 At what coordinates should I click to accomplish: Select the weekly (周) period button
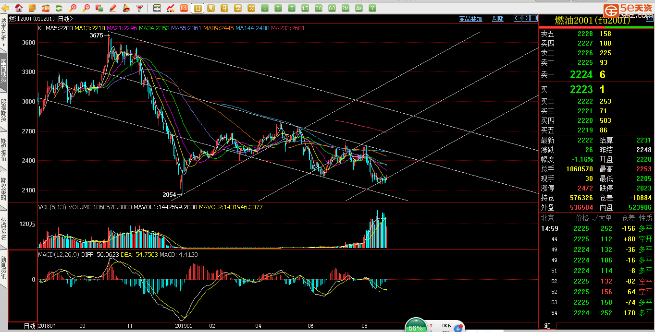coord(211,8)
